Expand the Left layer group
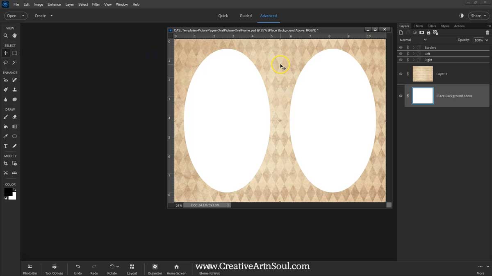This screenshot has width=492, height=276. [414, 54]
